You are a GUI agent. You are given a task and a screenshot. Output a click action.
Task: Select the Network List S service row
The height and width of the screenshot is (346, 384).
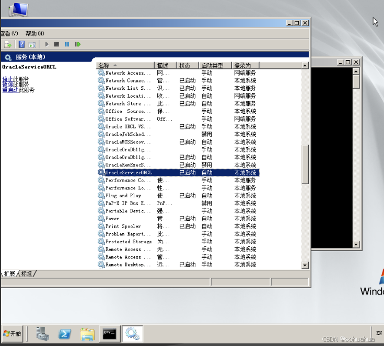point(178,88)
